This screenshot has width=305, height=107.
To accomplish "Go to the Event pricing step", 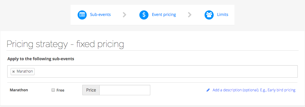I will pyautogui.click(x=164, y=15).
